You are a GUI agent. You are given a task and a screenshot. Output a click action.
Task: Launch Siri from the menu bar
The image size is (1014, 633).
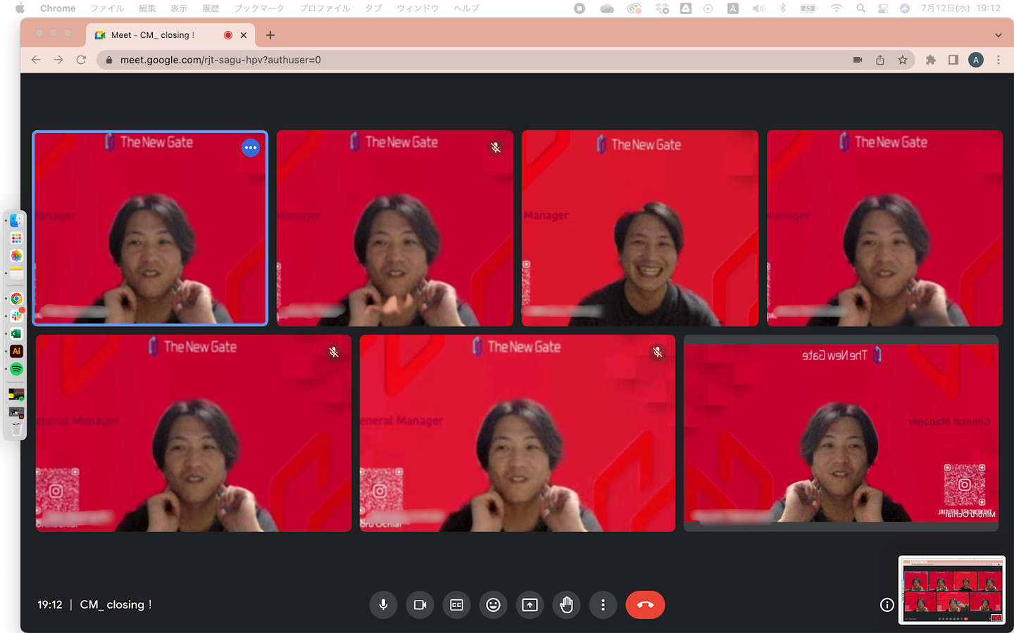click(x=905, y=8)
